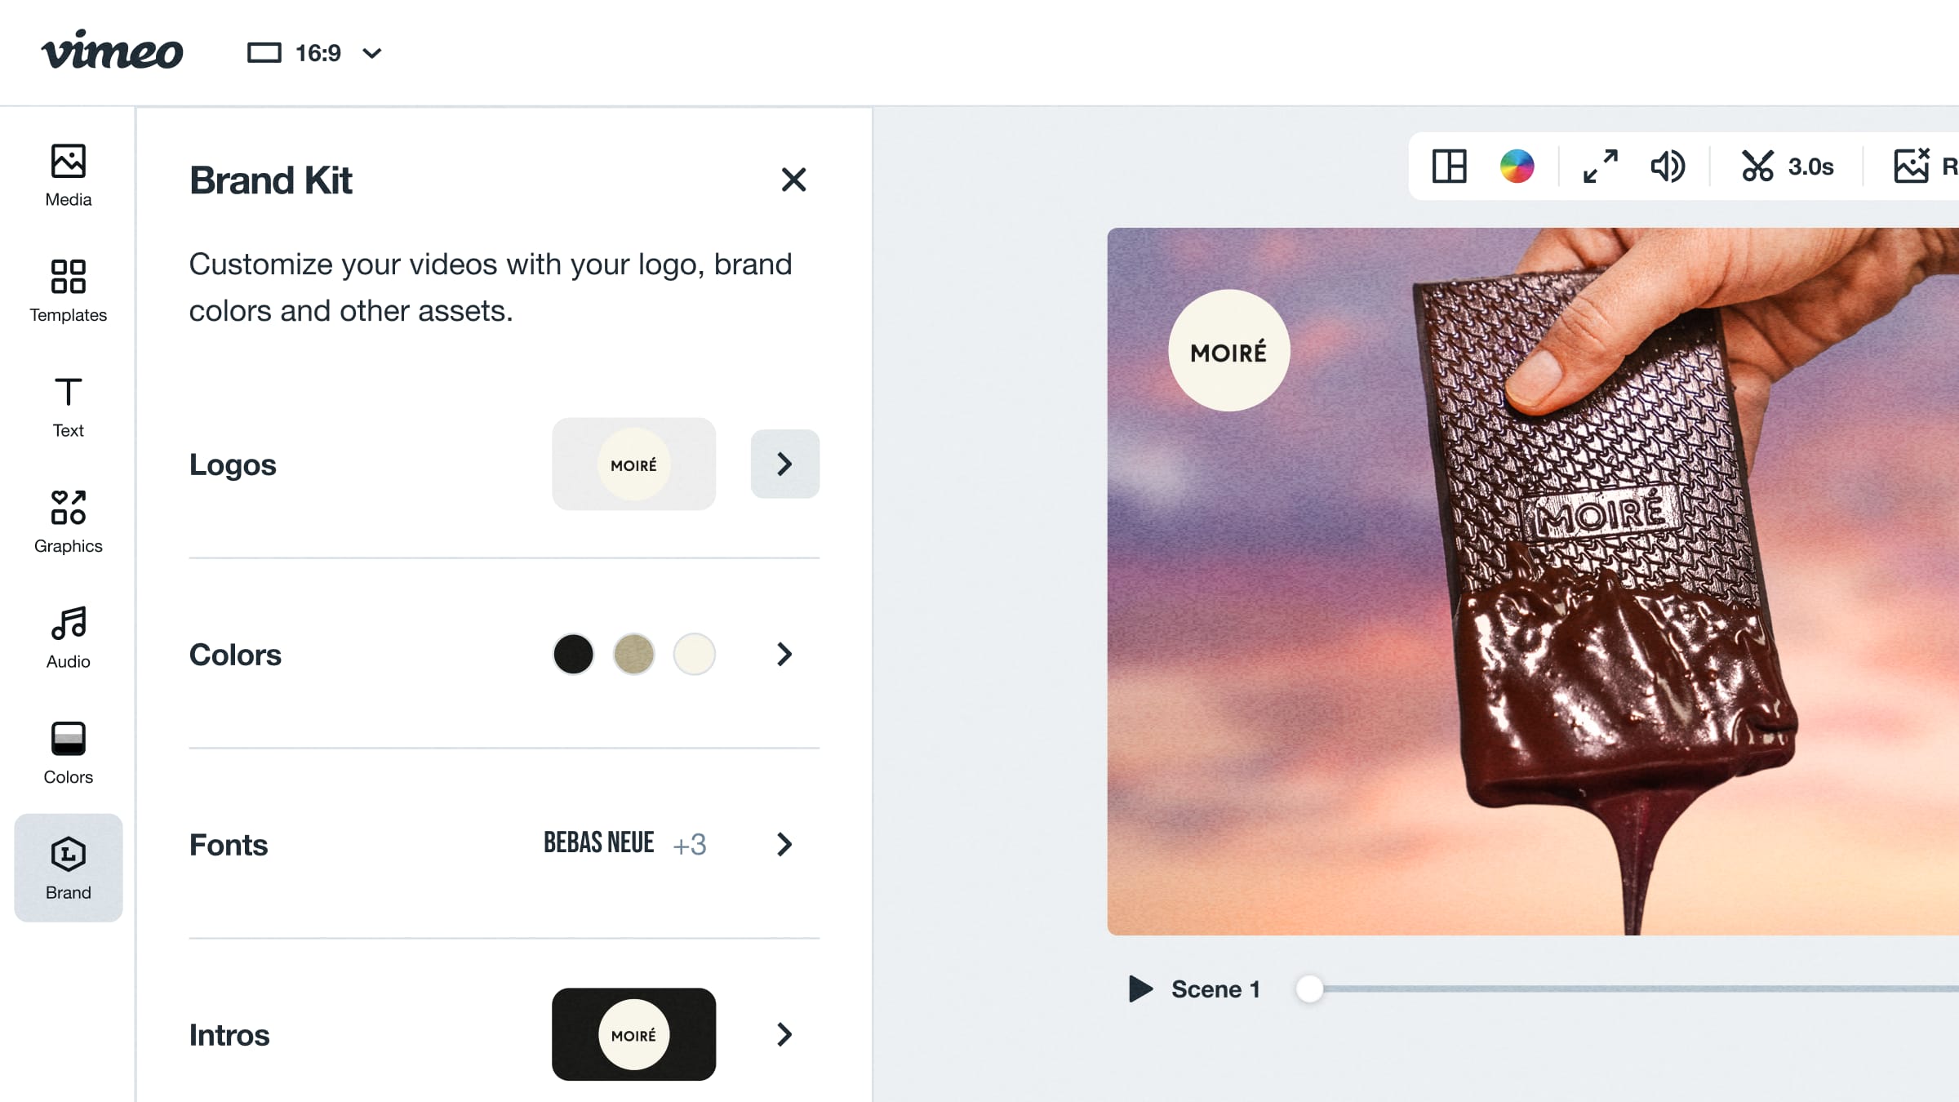Viewport: 1959px width, 1102px height.
Task: Click the expand fullscreen arrows icon
Action: point(1600,167)
